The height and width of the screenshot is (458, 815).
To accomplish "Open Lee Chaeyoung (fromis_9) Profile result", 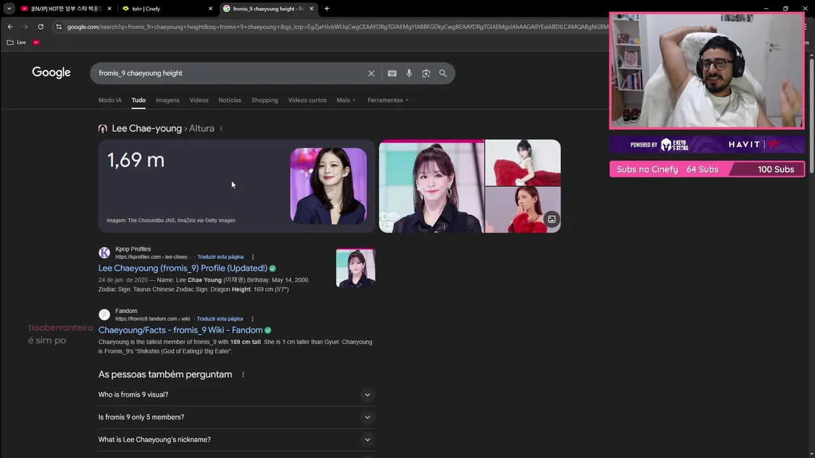I will click(x=183, y=268).
